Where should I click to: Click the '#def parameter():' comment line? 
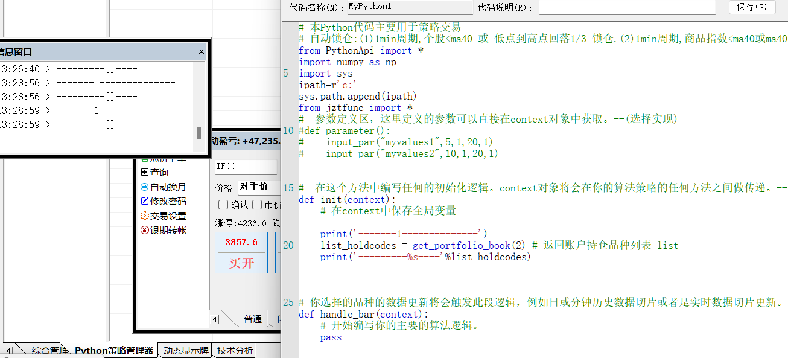point(345,131)
